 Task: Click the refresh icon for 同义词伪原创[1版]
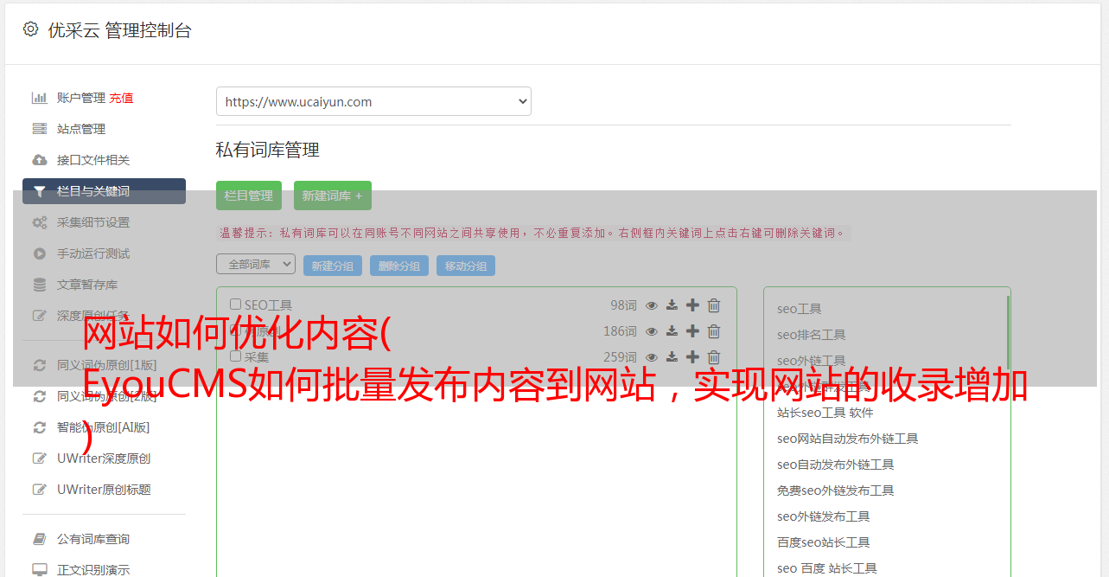(39, 365)
